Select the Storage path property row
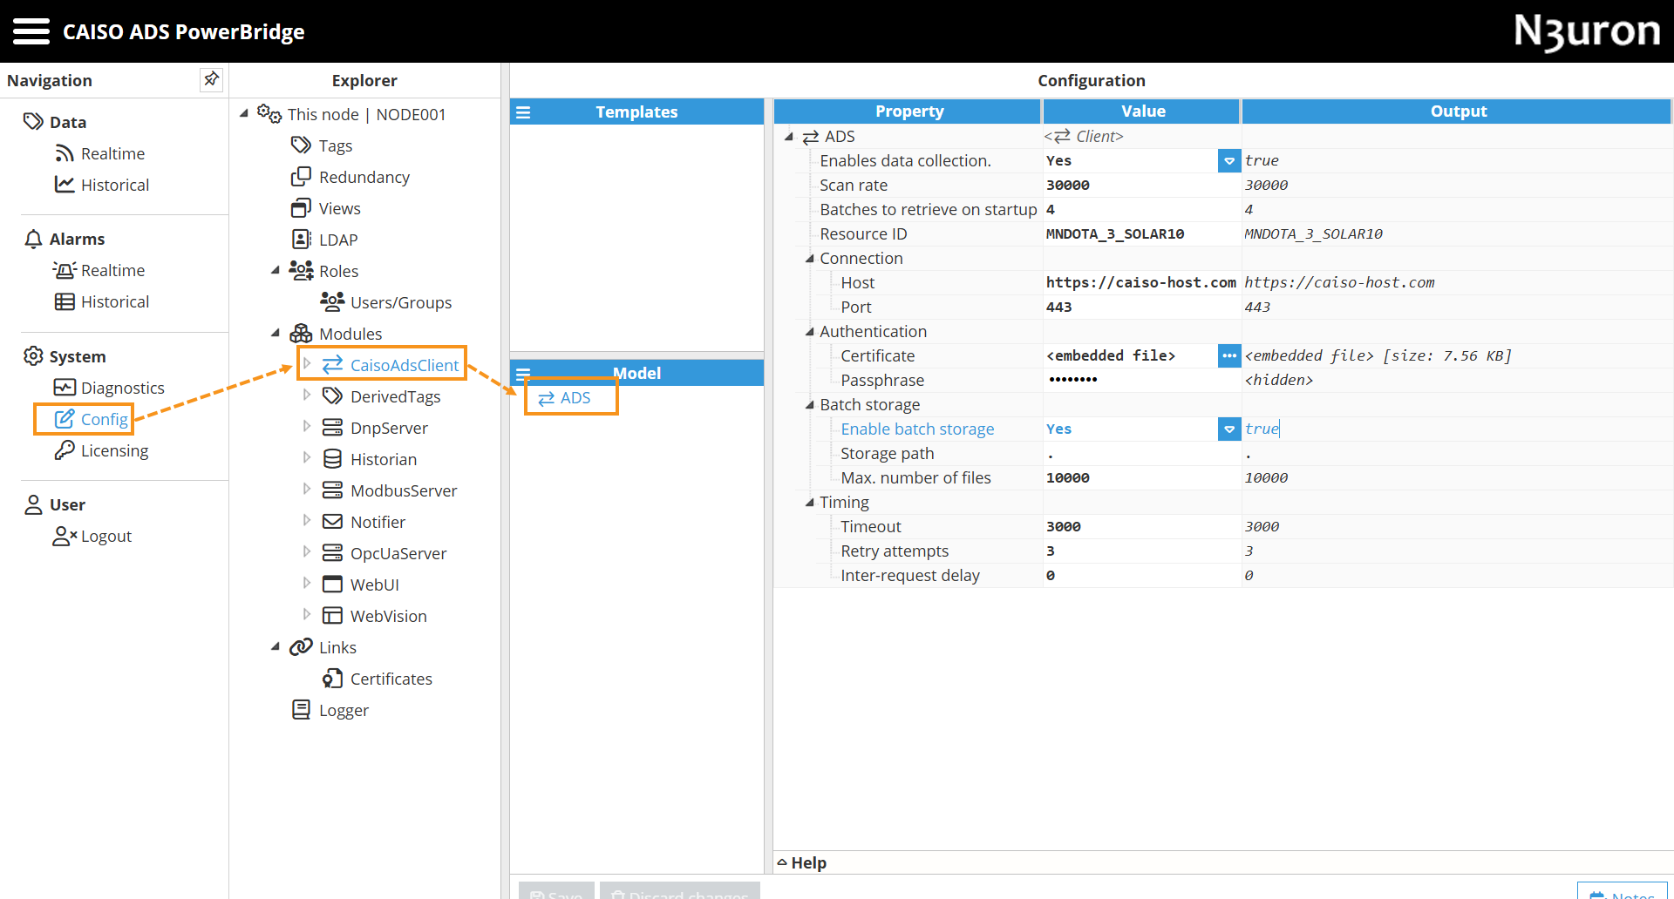The image size is (1674, 899). tap(887, 454)
